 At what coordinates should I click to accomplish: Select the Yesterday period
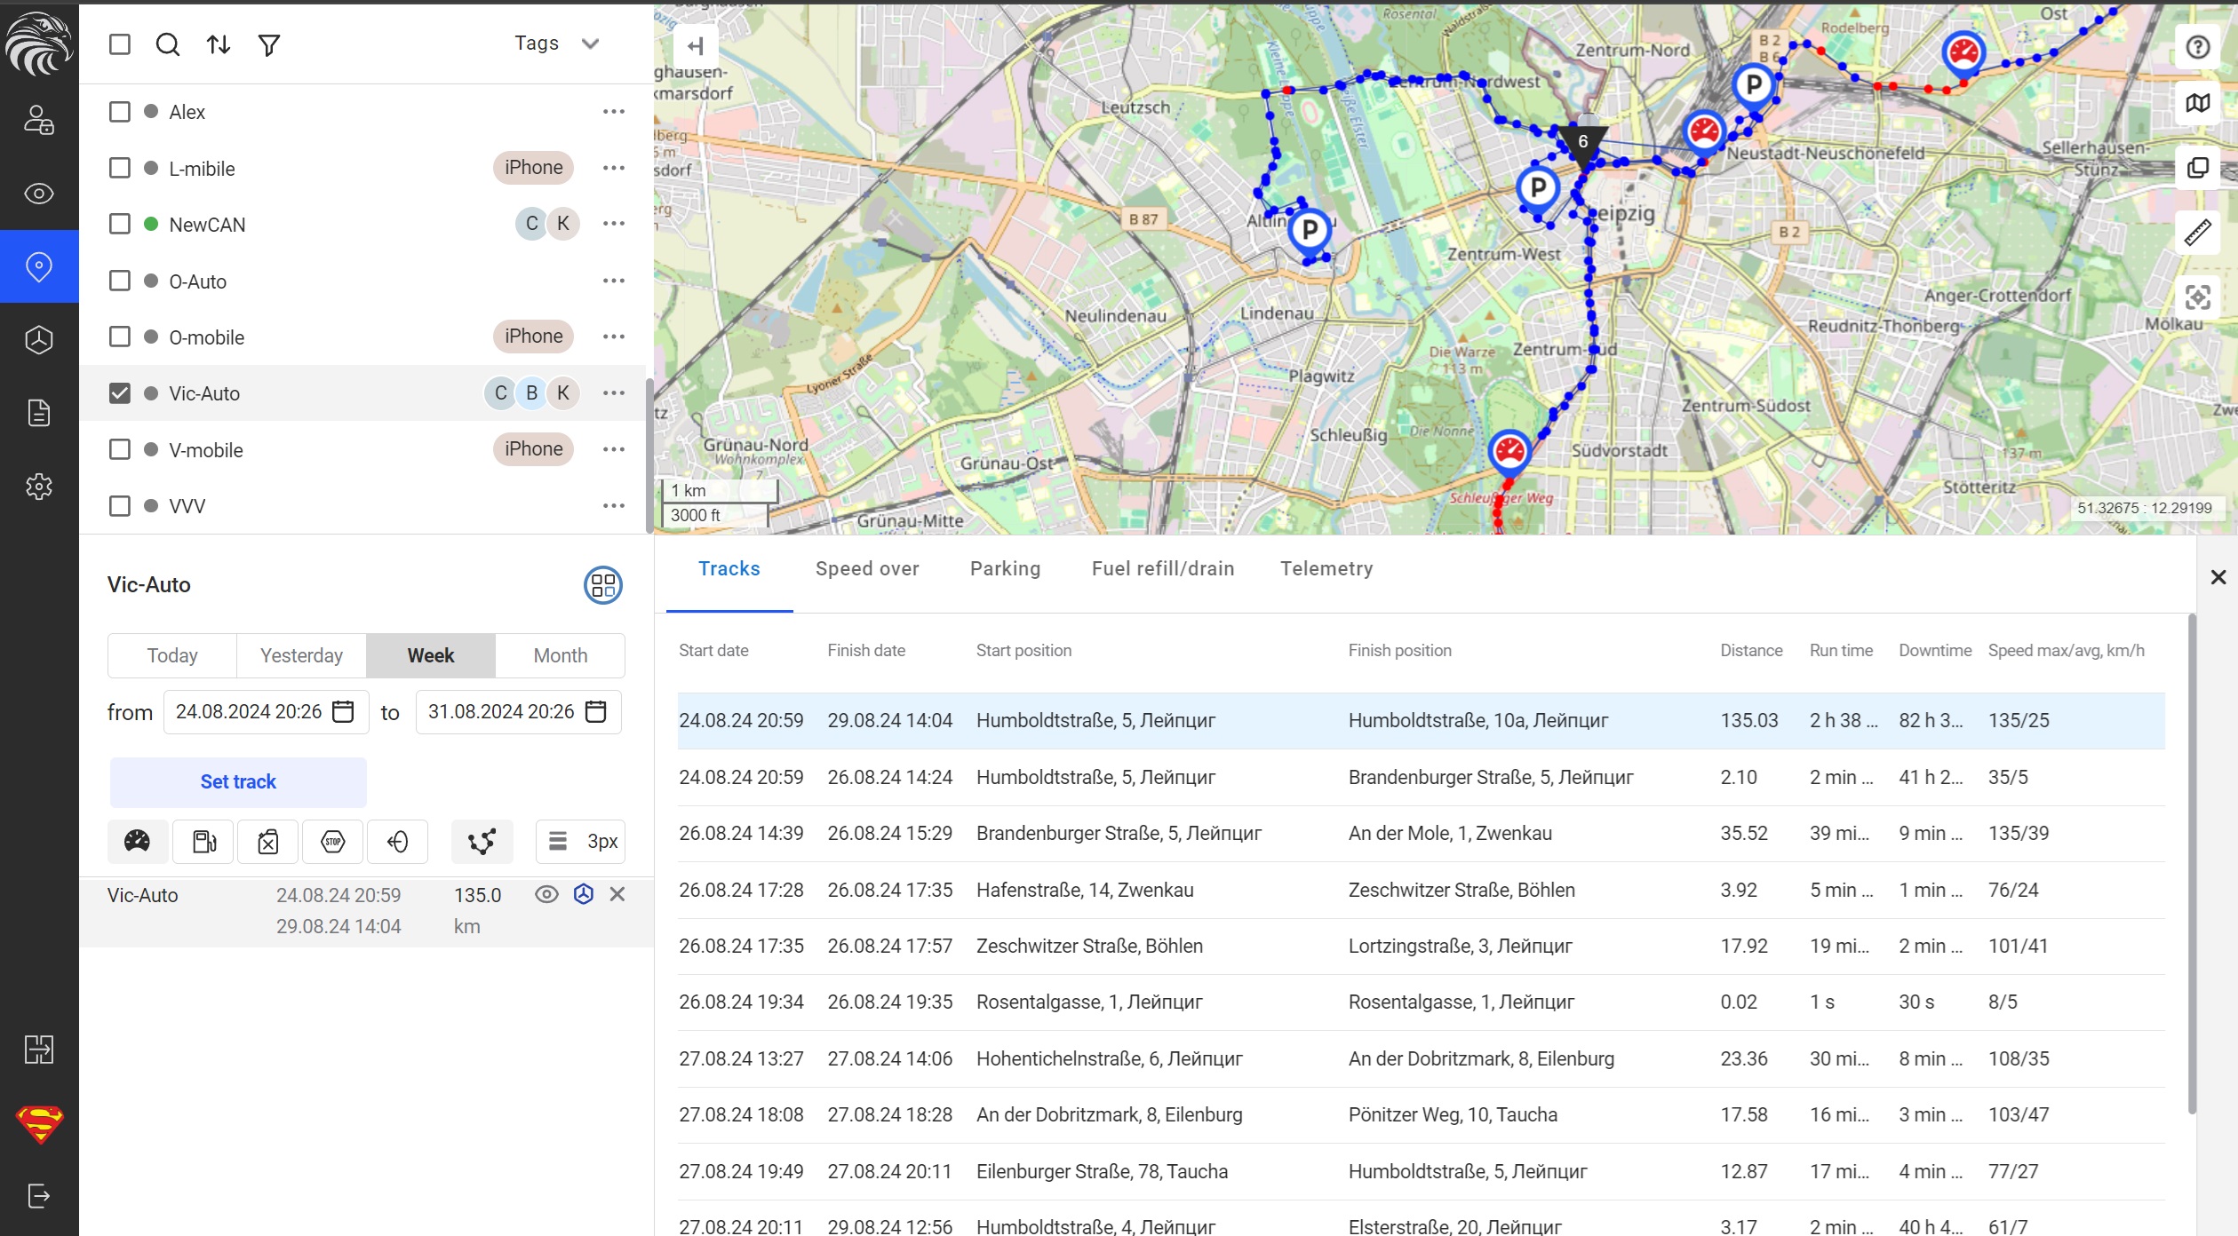point(301,655)
